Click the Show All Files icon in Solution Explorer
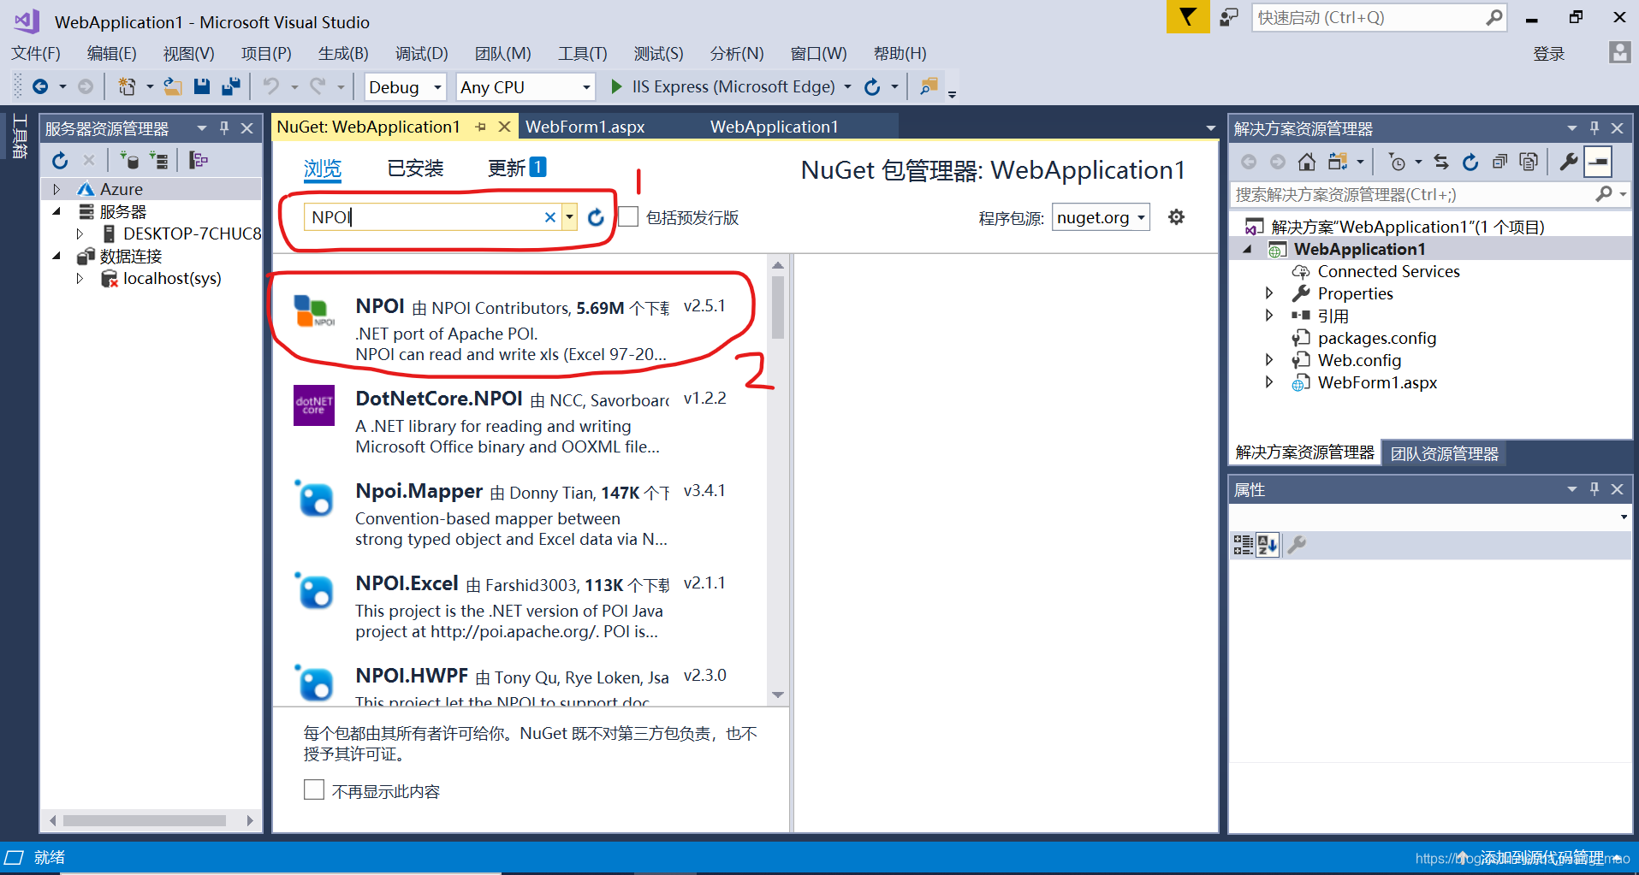This screenshot has width=1639, height=875. (1529, 162)
